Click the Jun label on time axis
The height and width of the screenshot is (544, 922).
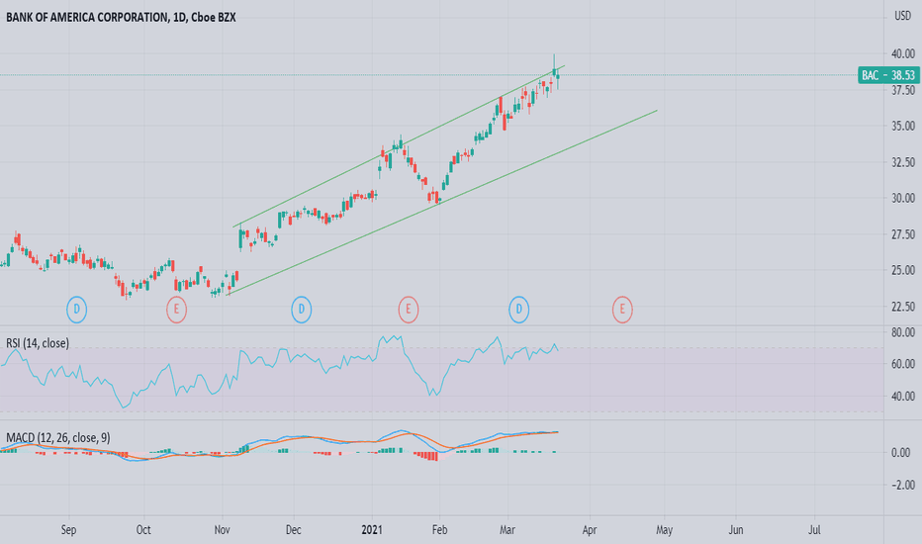(736, 530)
